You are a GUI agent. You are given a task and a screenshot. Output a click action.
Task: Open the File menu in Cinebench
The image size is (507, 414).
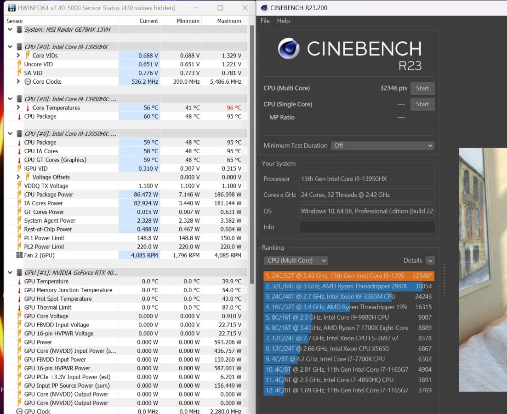(x=265, y=21)
